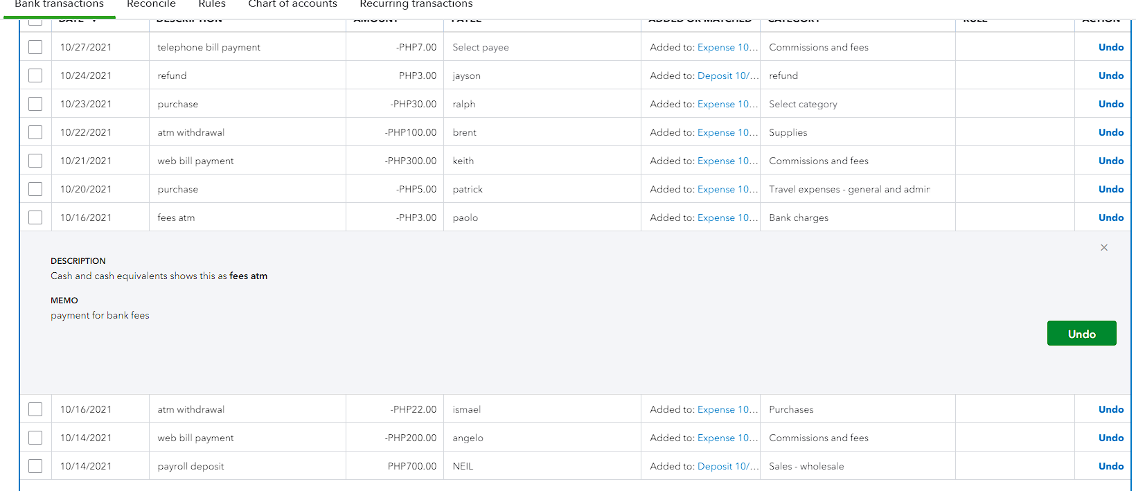Go to Chart of accounts tab
This screenshot has height=491, width=1136.
click(x=292, y=5)
